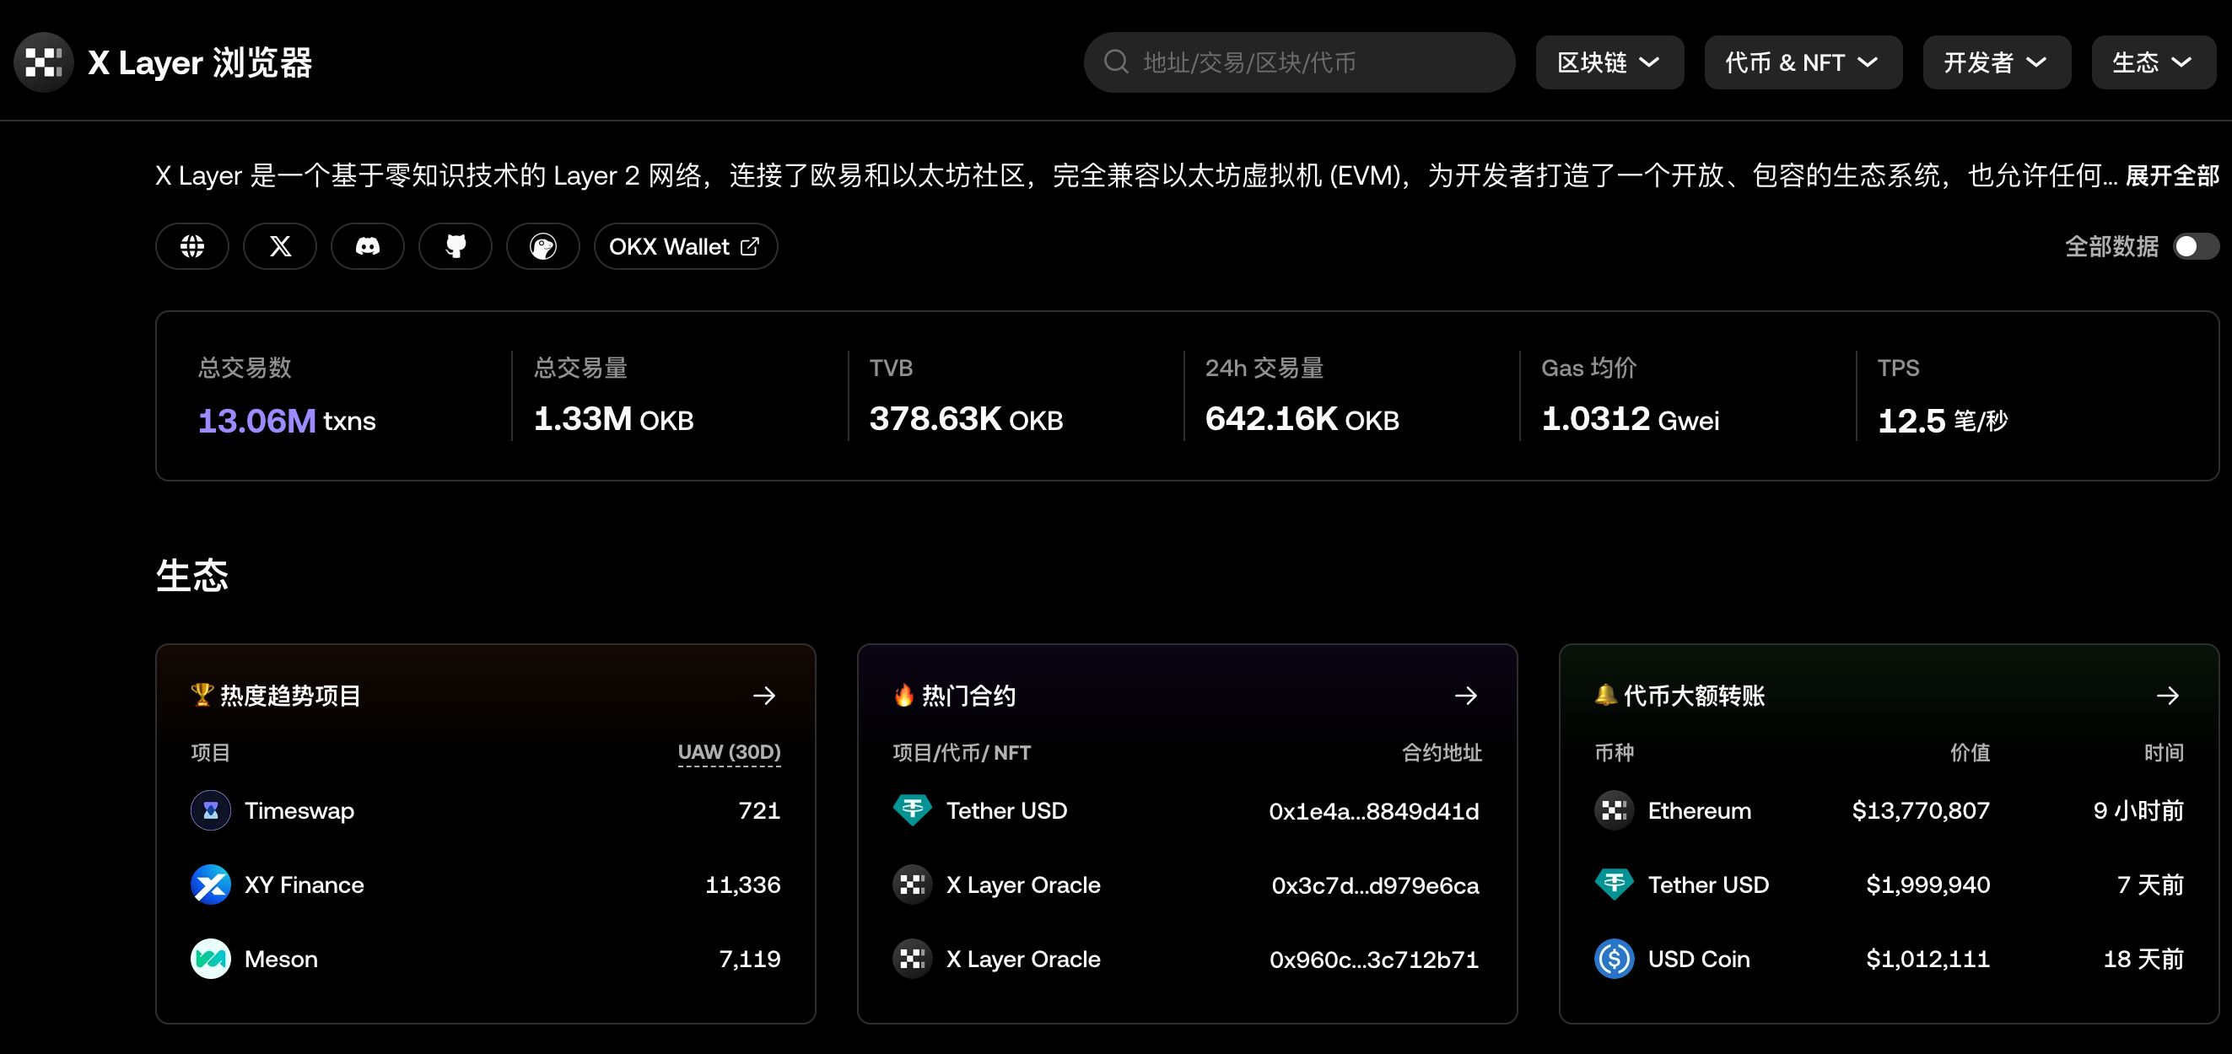Click the Ethereum token icon in 代币大额转账
The width and height of the screenshot is (2232, 1054).
point(1614,810)
